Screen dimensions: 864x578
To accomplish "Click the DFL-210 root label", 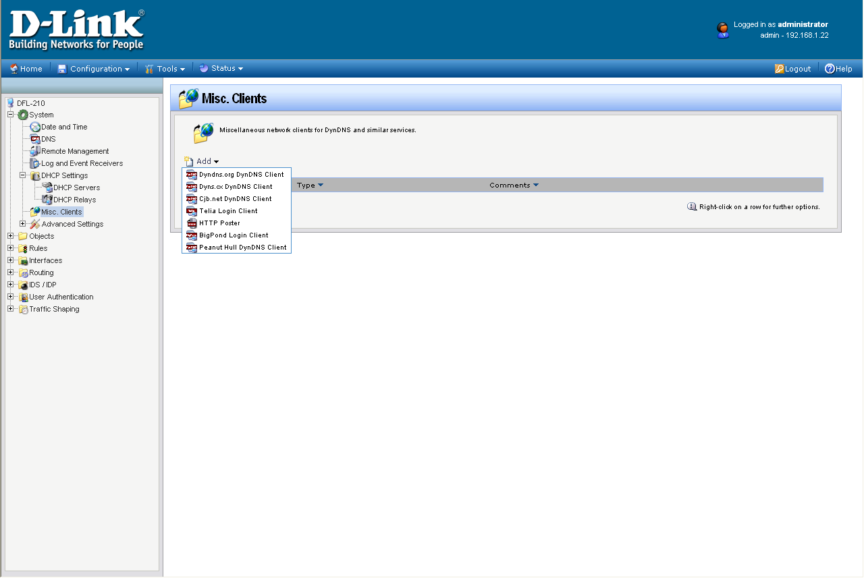I will [31, 103].
